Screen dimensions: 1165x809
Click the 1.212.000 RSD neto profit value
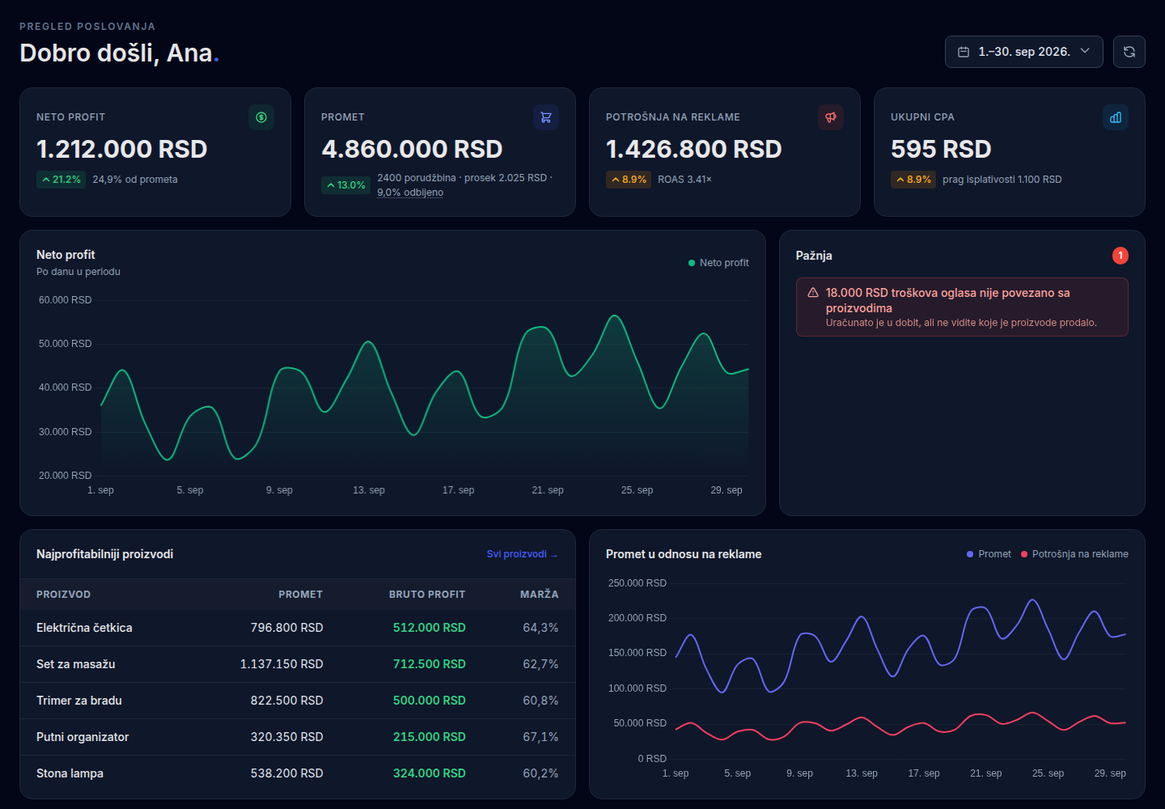click(122, 150)
